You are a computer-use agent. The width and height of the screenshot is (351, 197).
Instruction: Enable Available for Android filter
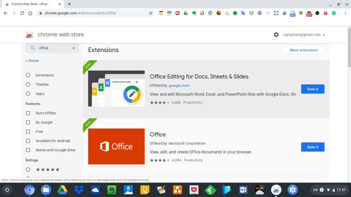[x=28, y=141]
